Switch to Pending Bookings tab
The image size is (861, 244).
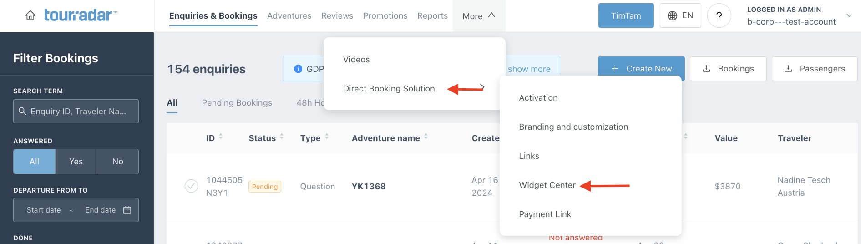click(237, 103)
